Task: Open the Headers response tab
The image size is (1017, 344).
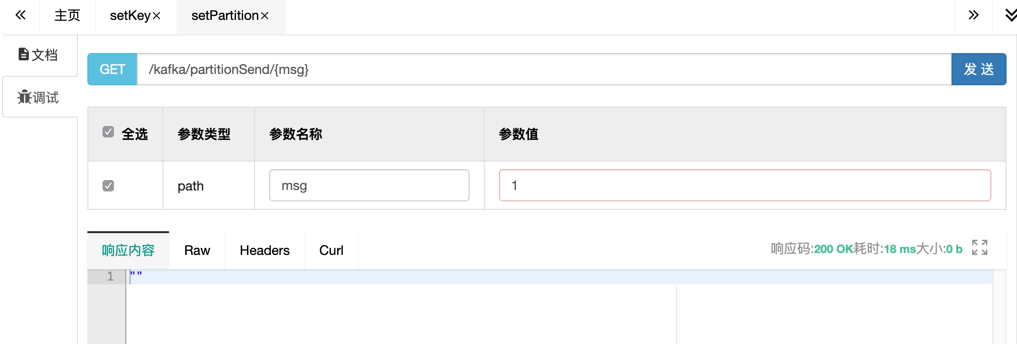Action: (x=264, y=250)
